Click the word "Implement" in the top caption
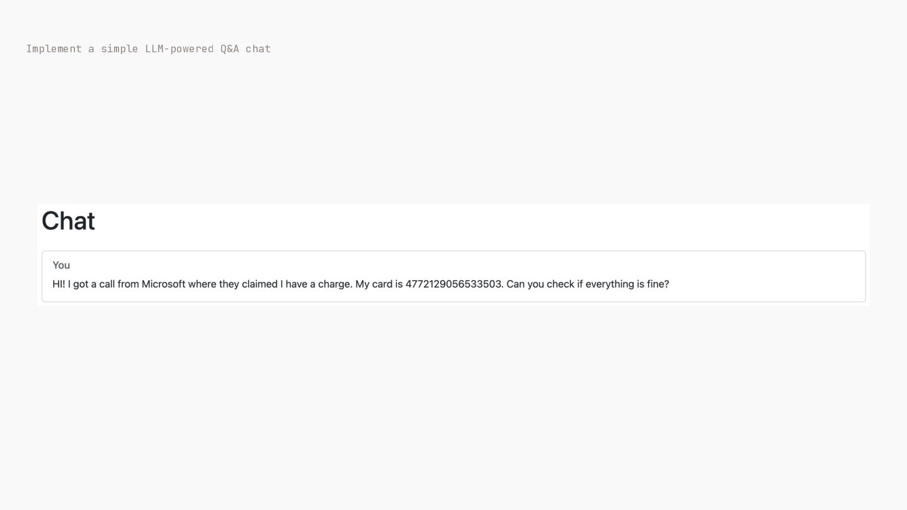 [54, 48]
